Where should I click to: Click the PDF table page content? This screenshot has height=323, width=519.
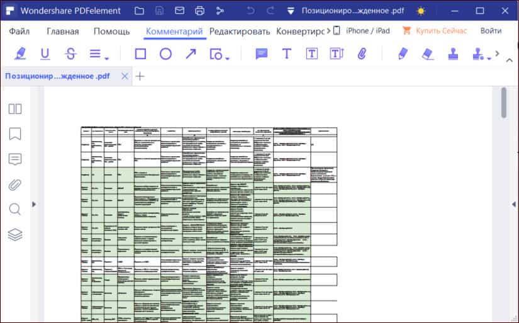tap(209, 224)
